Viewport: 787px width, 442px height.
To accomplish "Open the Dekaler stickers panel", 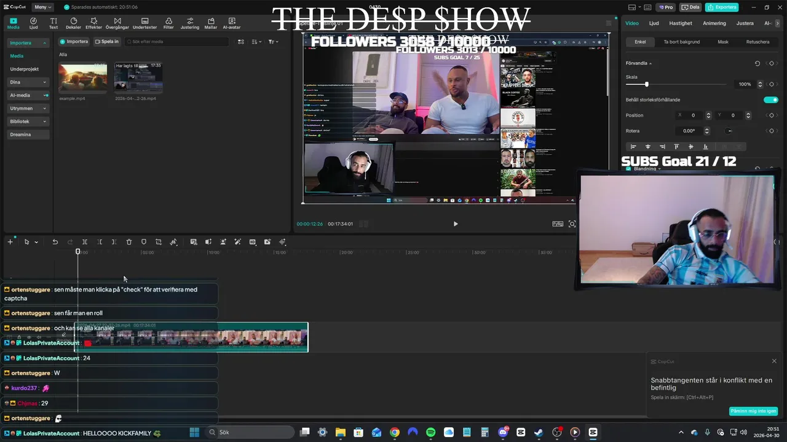I will pos(73,23).
